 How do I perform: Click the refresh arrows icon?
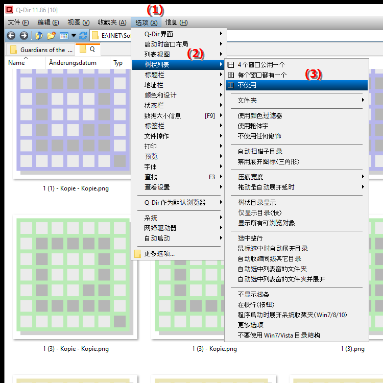point(83,36)
